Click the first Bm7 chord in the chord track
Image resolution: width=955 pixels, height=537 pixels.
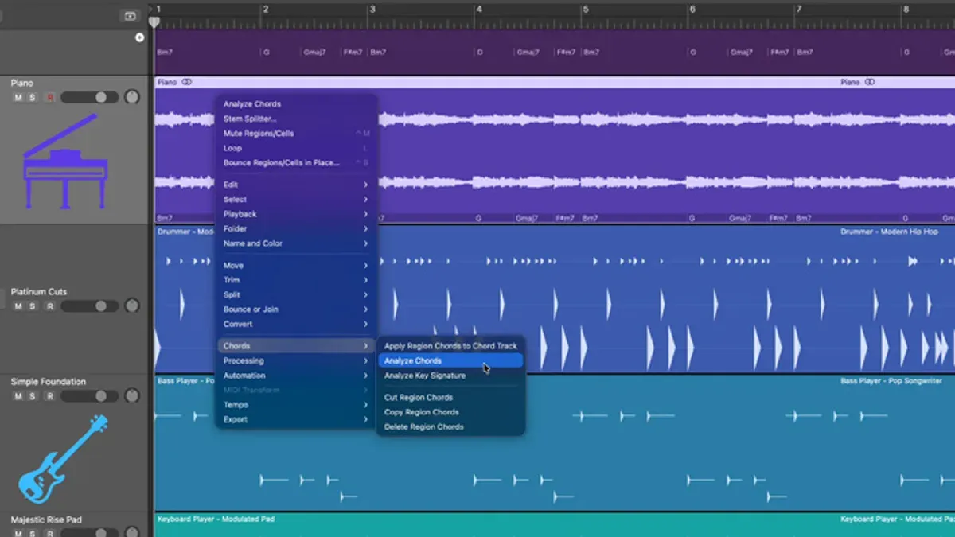(x=165, y=53)
